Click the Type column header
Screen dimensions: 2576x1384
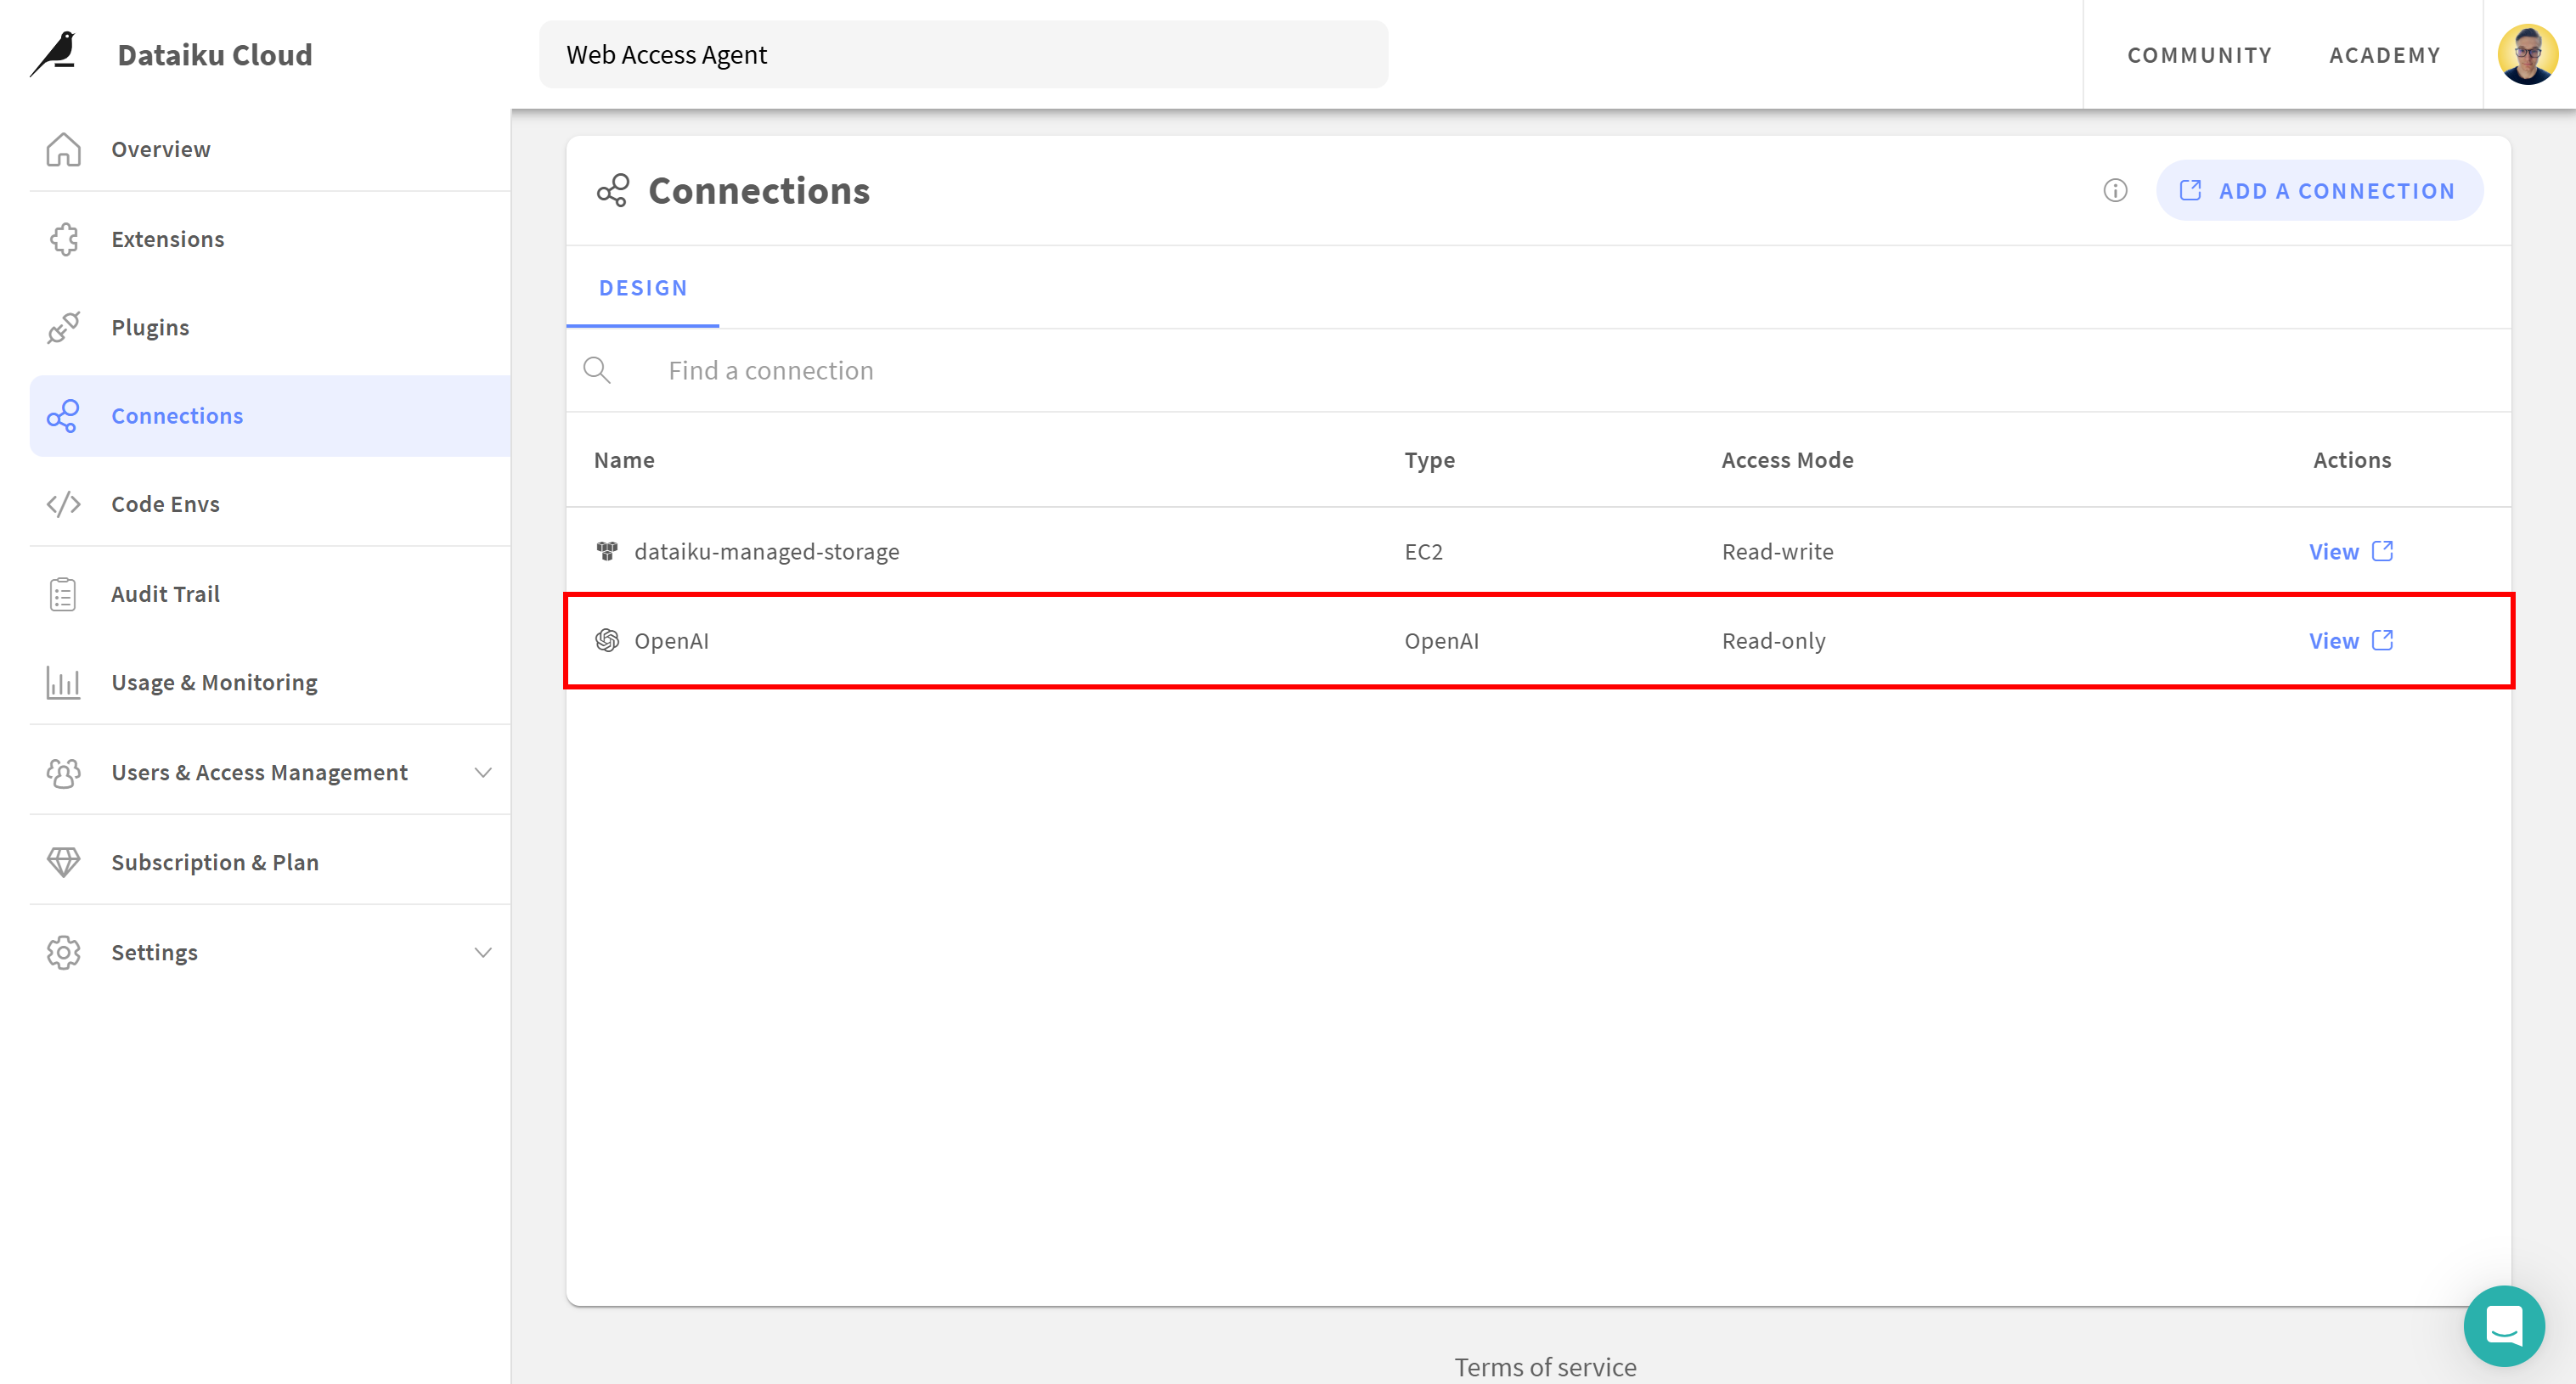1429,460
